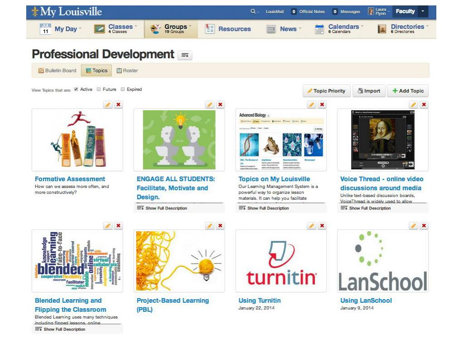Open the Faculty role dropdown arrow

coord(423,11)
